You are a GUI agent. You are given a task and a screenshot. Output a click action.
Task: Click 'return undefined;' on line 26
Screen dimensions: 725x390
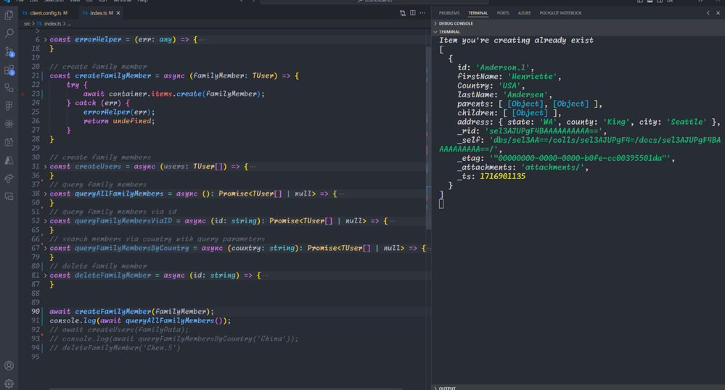pyautogui.click(x=119, y=121)
